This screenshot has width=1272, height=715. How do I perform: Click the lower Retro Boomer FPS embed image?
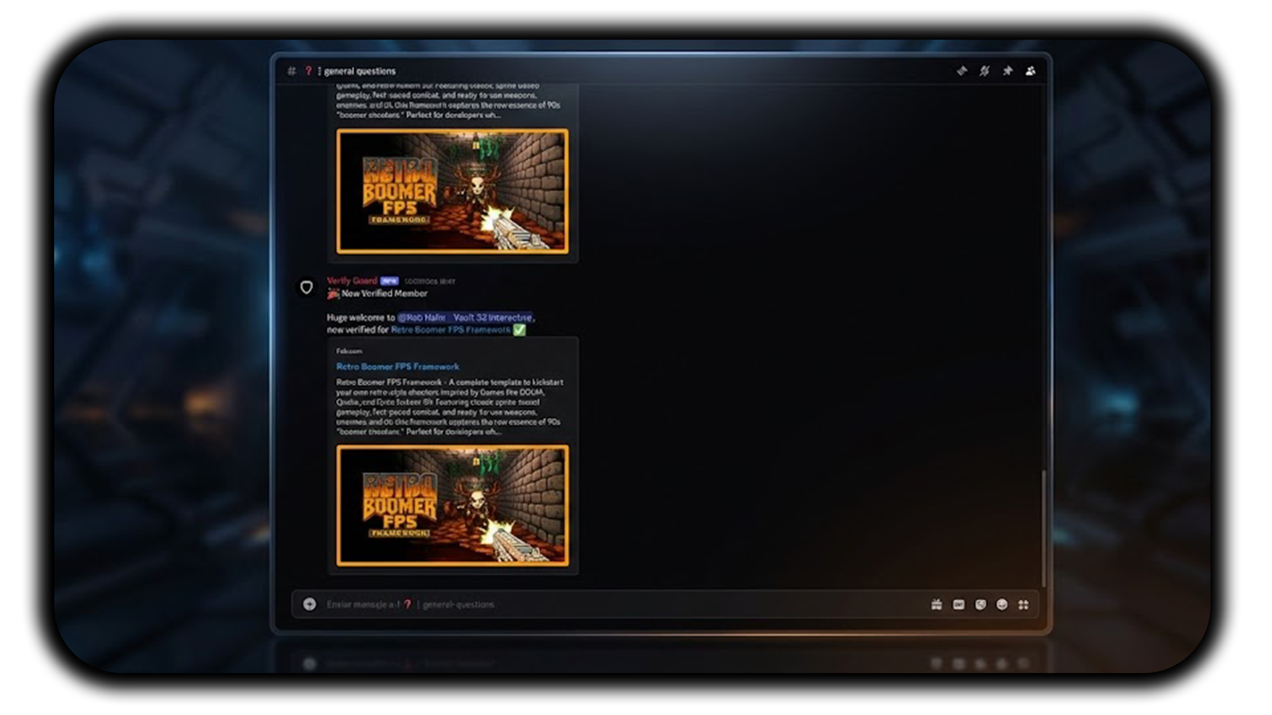(452, 506)
